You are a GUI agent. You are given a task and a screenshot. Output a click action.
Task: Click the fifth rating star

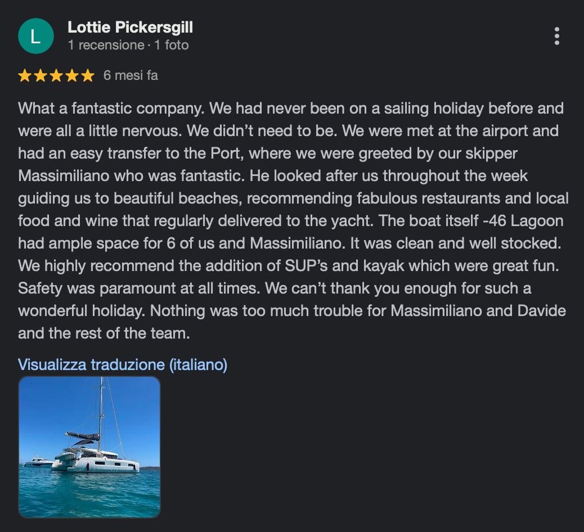tap(88, 75)
